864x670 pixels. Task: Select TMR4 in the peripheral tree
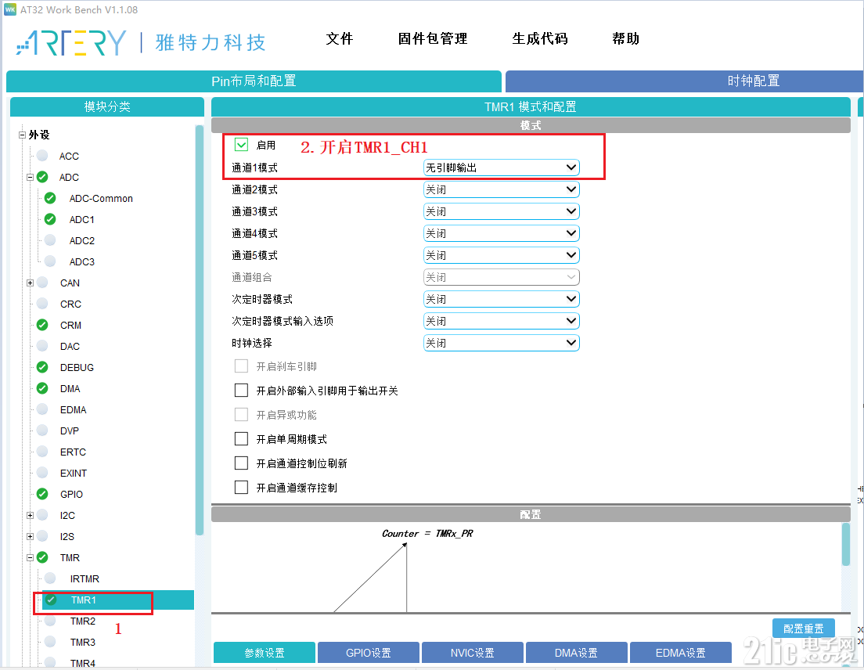point(83,663)
